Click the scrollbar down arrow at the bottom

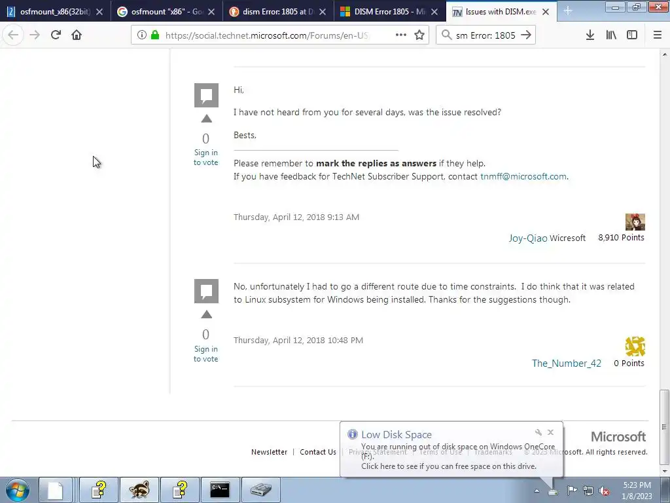pos(664,471)
